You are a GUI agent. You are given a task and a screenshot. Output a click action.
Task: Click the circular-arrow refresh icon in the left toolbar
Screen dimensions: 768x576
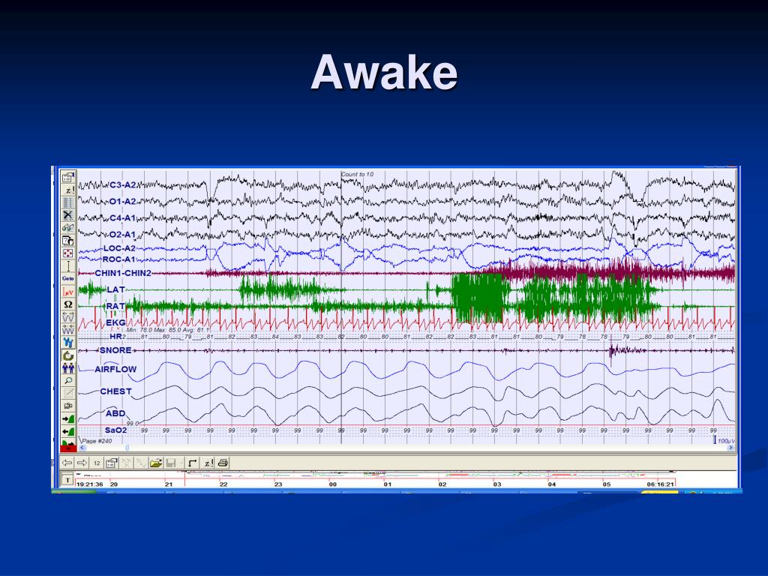[68, 355]
